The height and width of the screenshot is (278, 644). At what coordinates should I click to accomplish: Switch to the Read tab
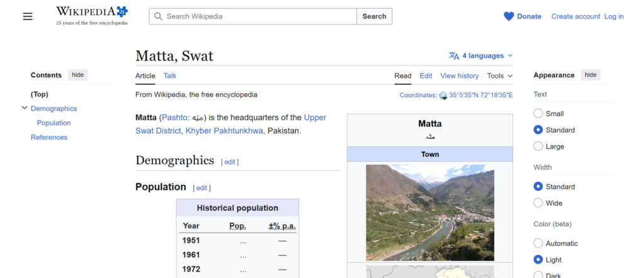403,75
